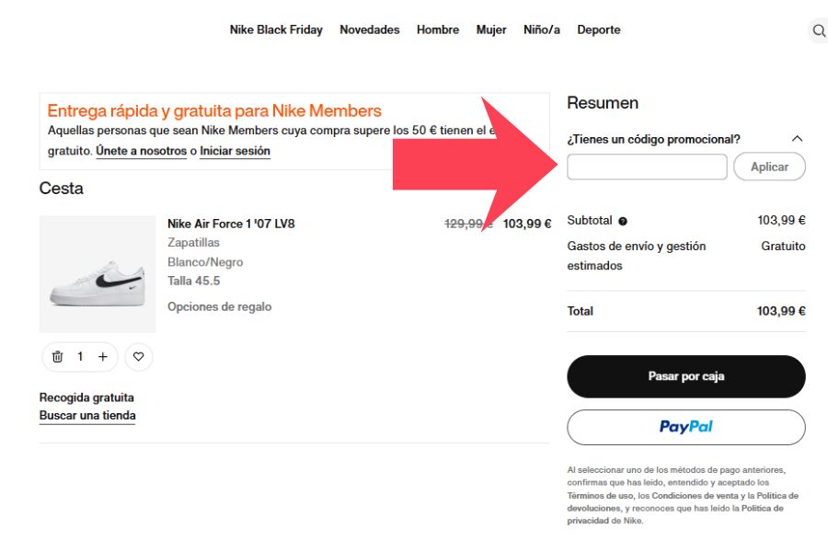Open the Deporte menu
Image resolution: width=828 pixels, height=552 pixels.
coord(599,29)
